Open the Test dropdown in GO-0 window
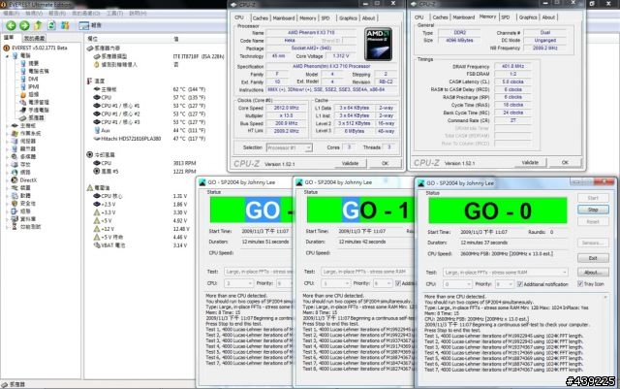This screenshot has width=620, height=389. point(564,273)
